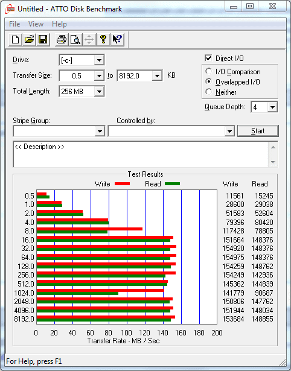Image resolution: width=291 pixels, height=371 pixels.
Task: Click the Test Results group title
Action: tap(145, 174)
